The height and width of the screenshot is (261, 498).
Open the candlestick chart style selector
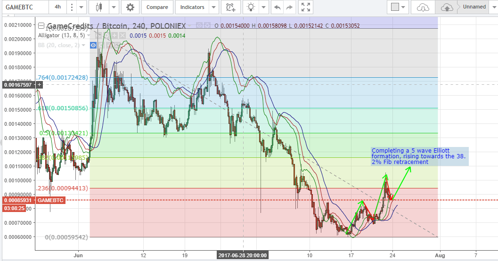pyautogui.click(x=99, y=7)
